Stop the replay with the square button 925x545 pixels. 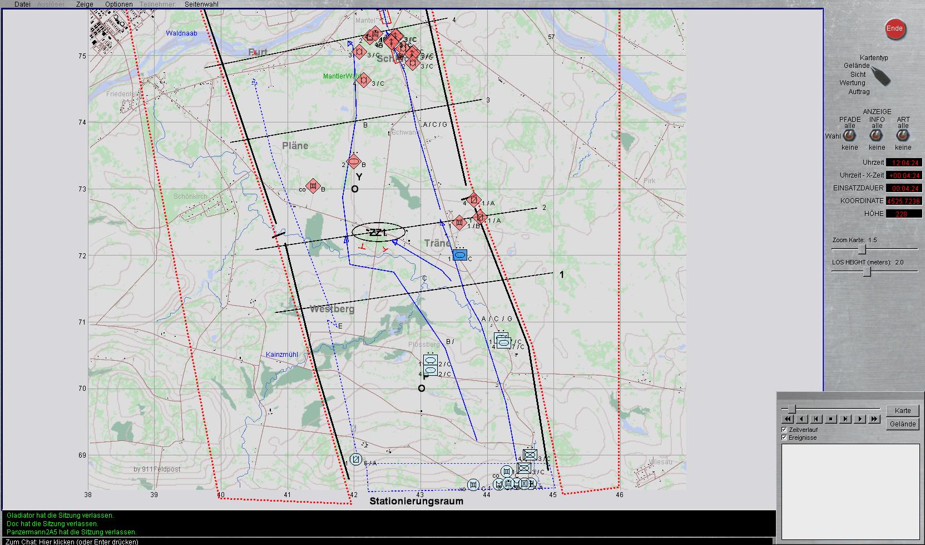pyautogui.click(x=830, y=419)
